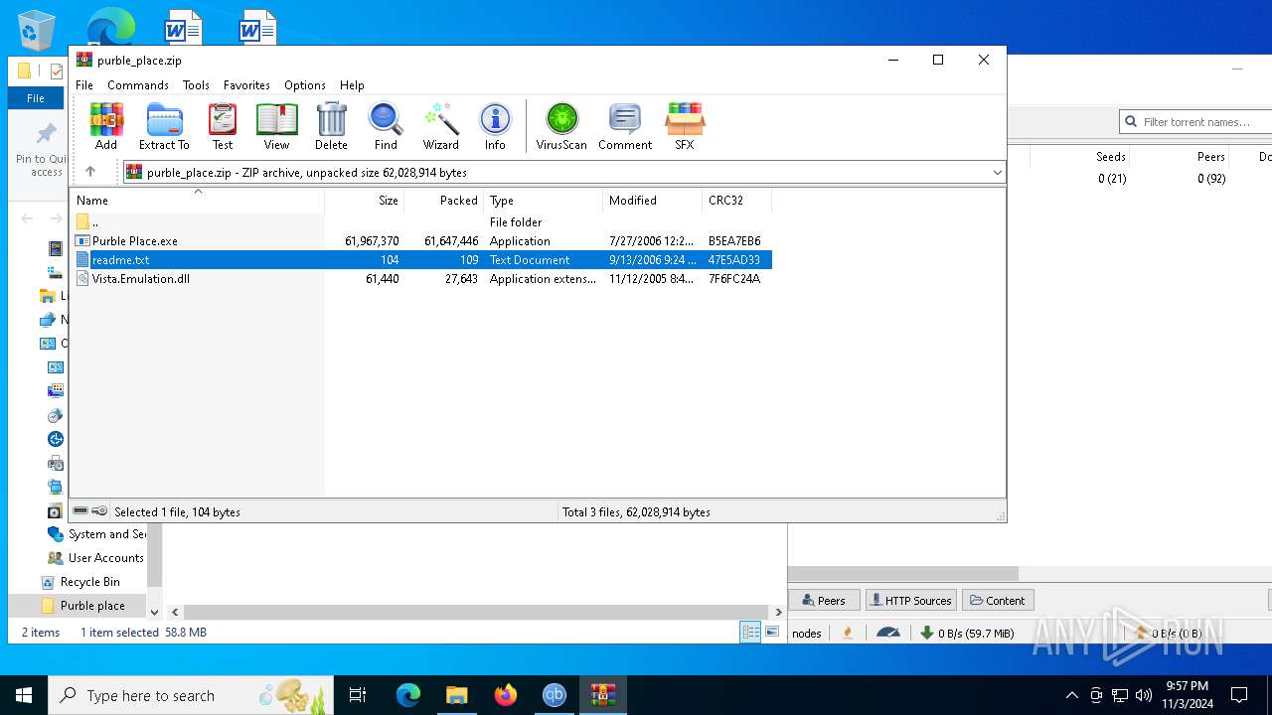Select Purble place folder in Explorer tree
Image resolution: width=1272 pixels, height=715 pixels.
(92, 606)
